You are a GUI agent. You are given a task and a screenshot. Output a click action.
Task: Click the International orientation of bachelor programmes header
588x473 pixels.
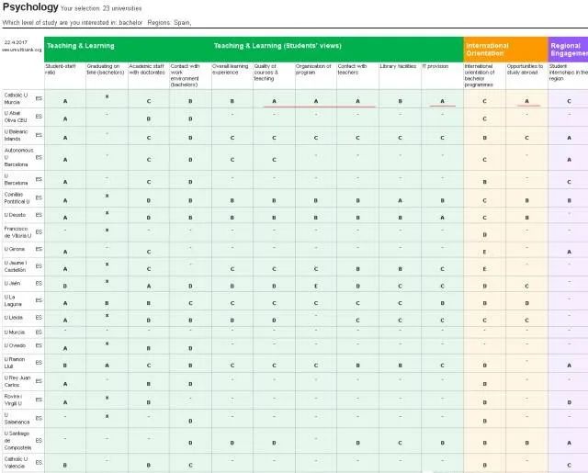point(480,75)
